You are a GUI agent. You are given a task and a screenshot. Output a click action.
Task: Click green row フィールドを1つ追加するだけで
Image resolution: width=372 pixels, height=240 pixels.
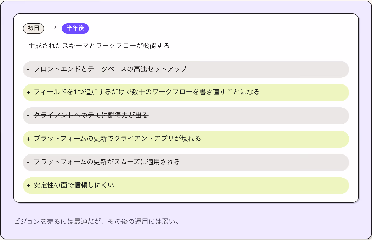tap(186, 93)
